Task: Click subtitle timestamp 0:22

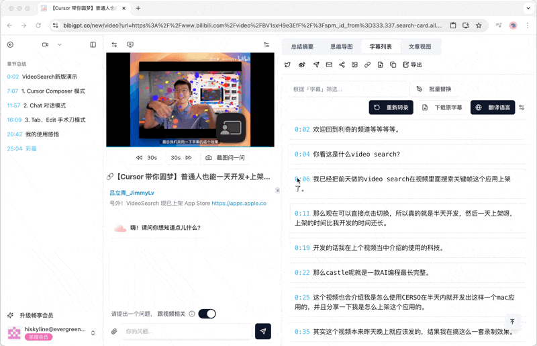Action: pyautogui.click(x=302, y=273)
